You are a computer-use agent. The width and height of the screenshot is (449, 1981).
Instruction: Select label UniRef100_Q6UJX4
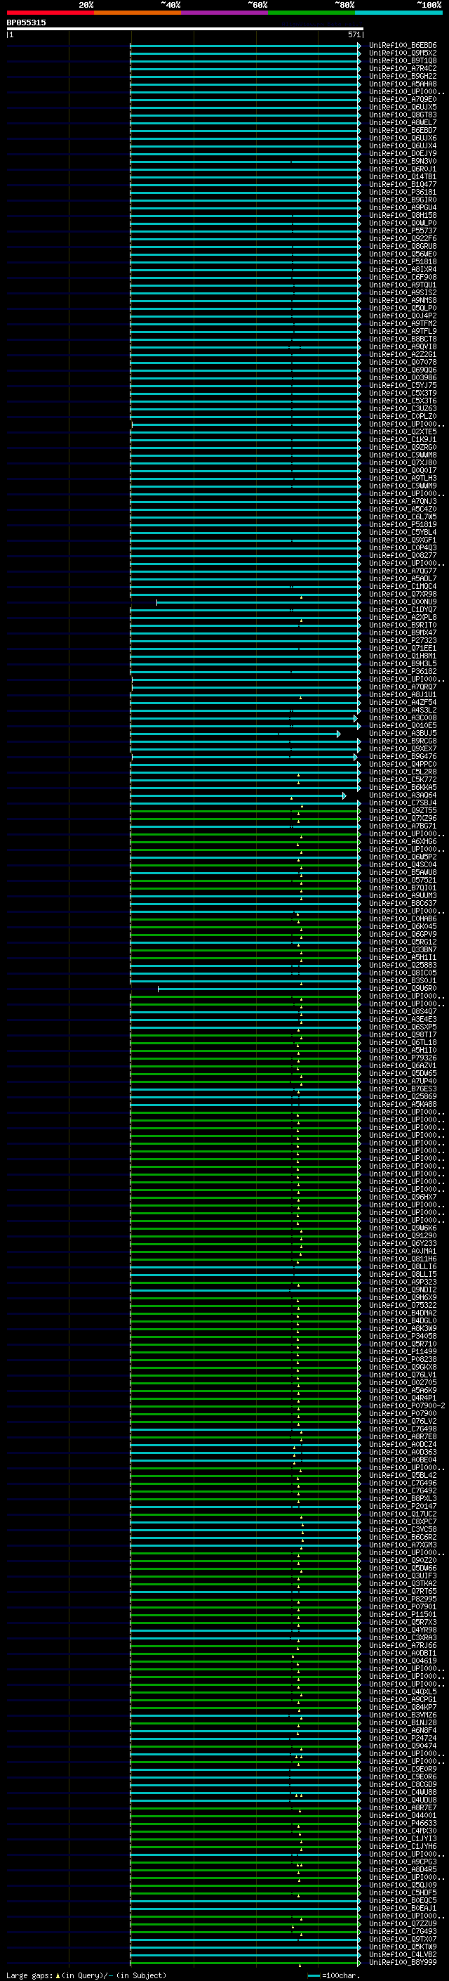click(x=403, y=146)
